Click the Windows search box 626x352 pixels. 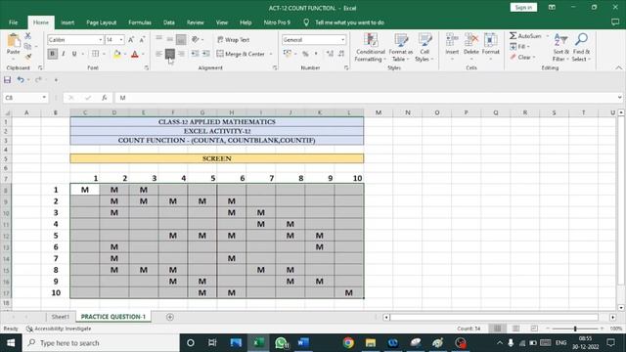point(101,343)
